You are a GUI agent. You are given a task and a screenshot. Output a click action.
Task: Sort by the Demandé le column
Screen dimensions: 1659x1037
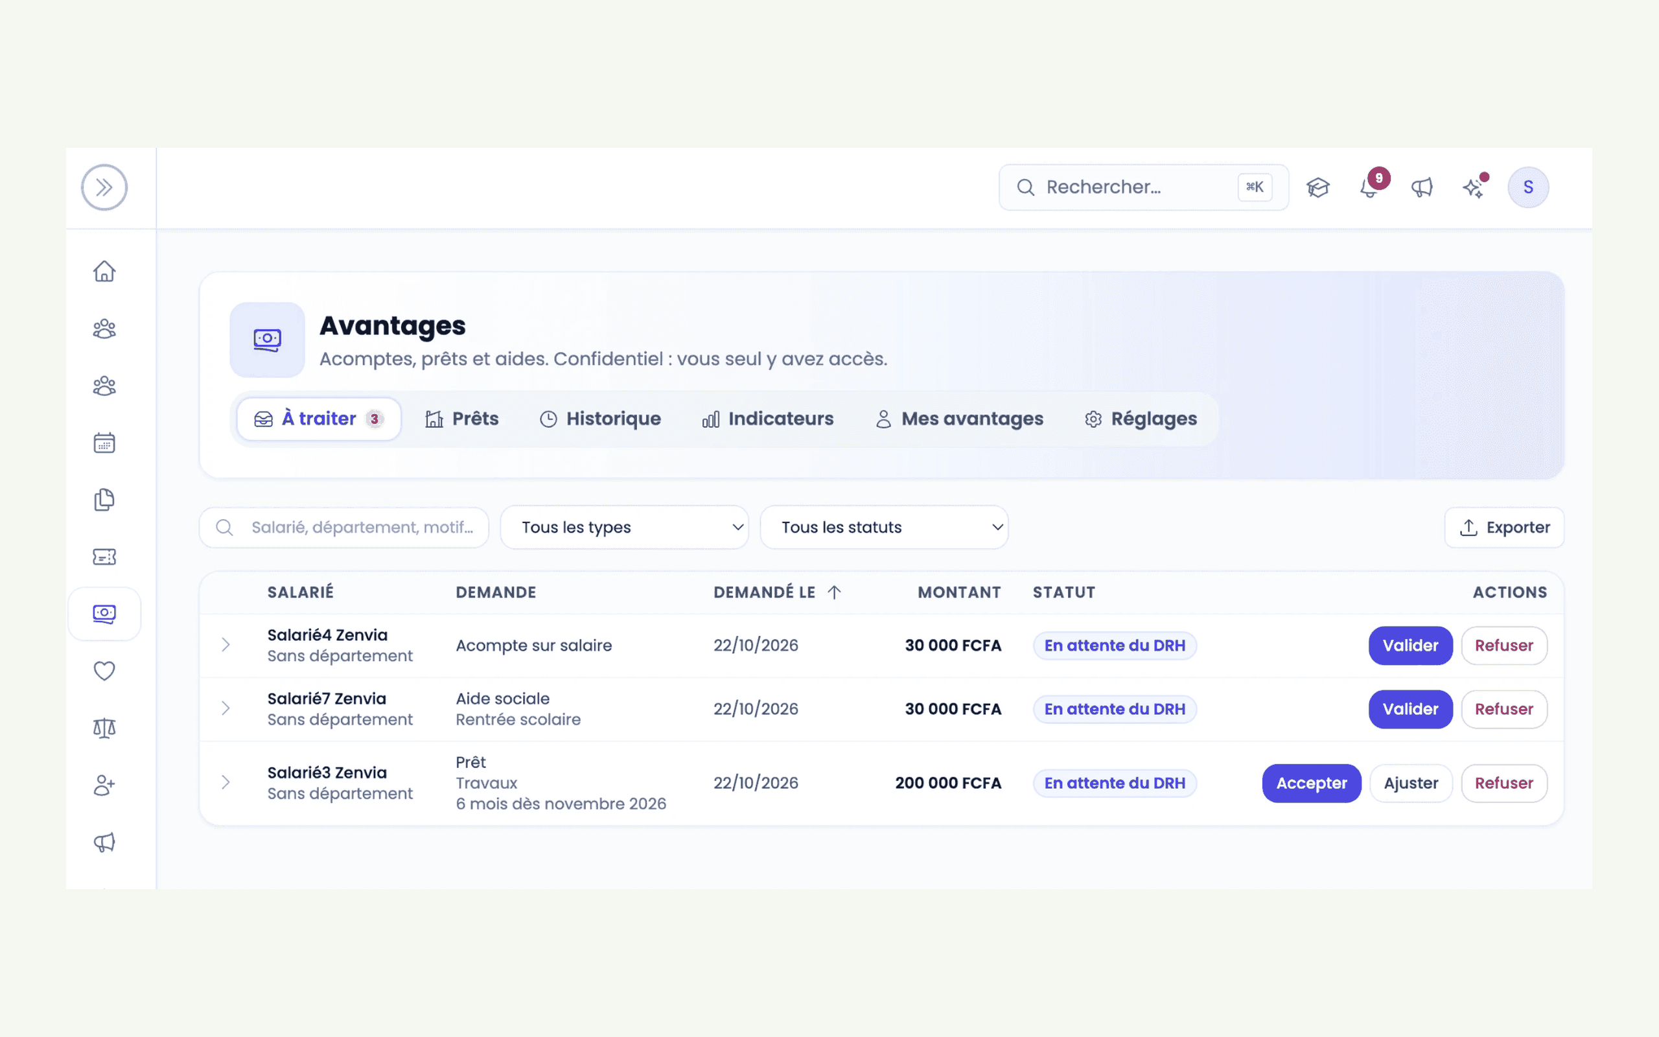coord(777,592)
